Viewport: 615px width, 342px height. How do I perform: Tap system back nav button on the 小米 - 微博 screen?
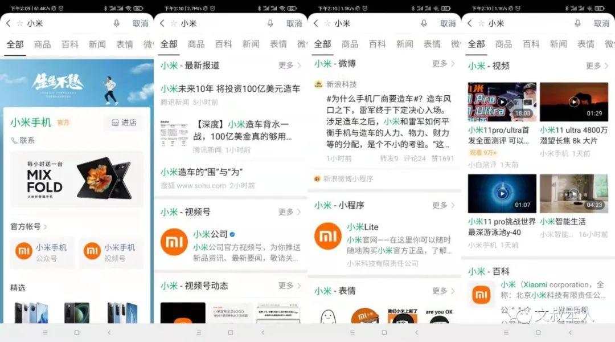pyautogui.click(x=416, y=332)
